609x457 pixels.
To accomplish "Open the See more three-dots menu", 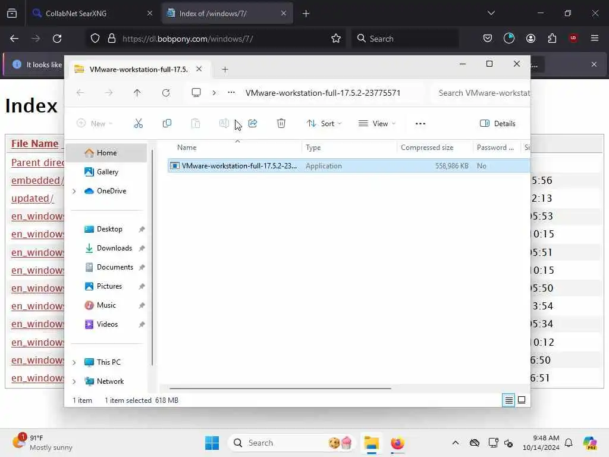I will pyautogui.click(x=420, y=124).
